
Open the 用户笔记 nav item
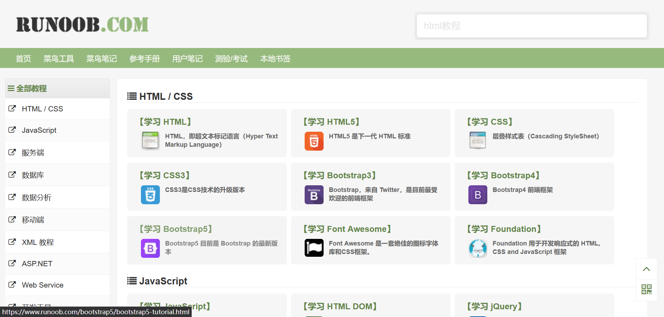point(188,58)
